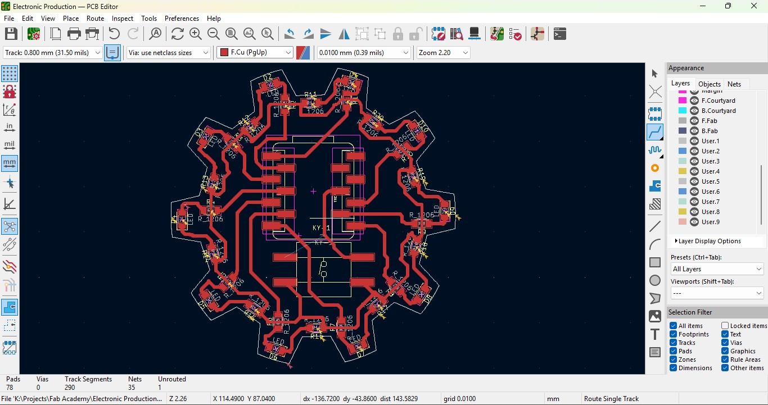Open the All Layers presets dropdown

tap(717, 269)
